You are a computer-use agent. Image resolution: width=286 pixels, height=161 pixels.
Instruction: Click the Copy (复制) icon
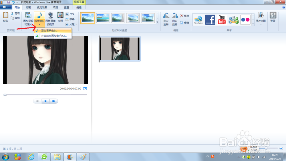12,18
